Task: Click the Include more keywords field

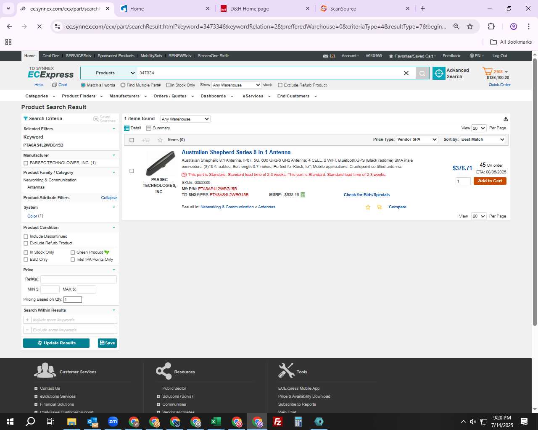Action: 74,320
